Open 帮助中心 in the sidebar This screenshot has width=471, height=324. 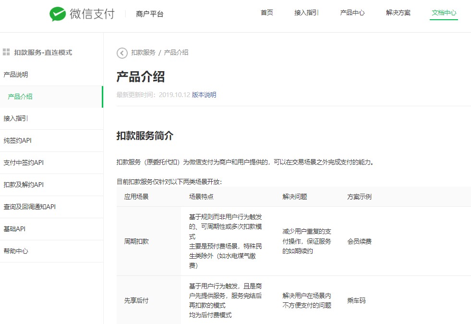16,251
